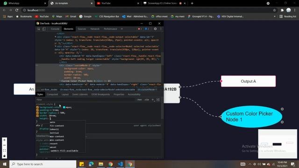The image size is (299, 168).
Task: Open the aqua color swatch picker
Action: pos(64,107)
